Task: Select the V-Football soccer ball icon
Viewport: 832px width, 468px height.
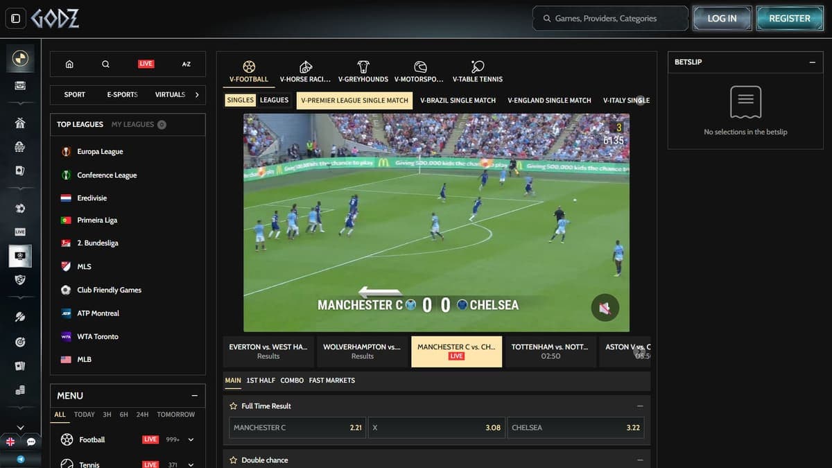Action: (x=249, y=67)
